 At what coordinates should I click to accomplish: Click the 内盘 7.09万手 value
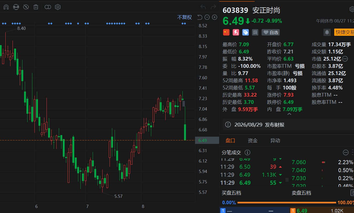click(x=293, y=109)
